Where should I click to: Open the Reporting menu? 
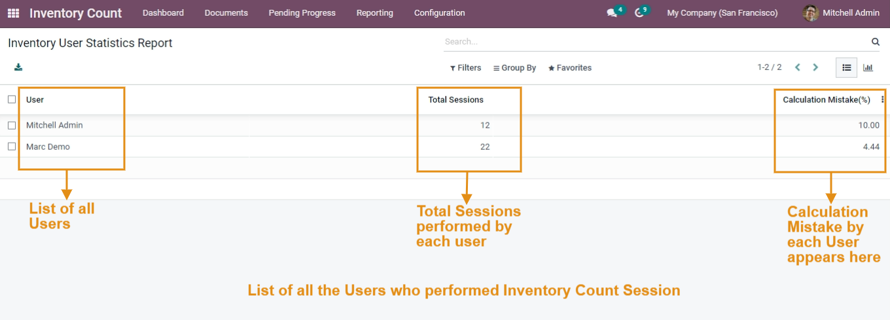coord(375,13)
